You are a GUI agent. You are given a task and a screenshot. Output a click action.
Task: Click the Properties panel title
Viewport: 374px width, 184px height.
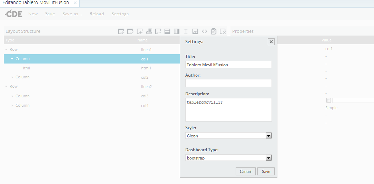click(x=243, y=31)
